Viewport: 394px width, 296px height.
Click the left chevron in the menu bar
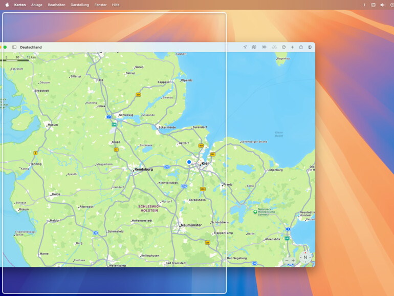point(364,5)
